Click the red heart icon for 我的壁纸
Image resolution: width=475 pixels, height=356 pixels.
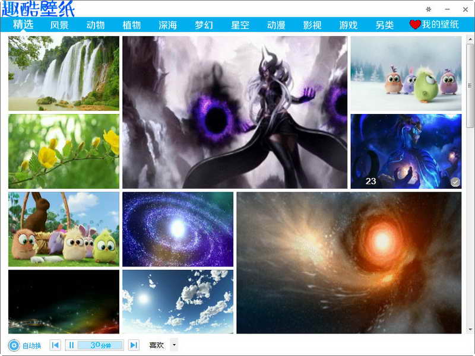[414, 24]
